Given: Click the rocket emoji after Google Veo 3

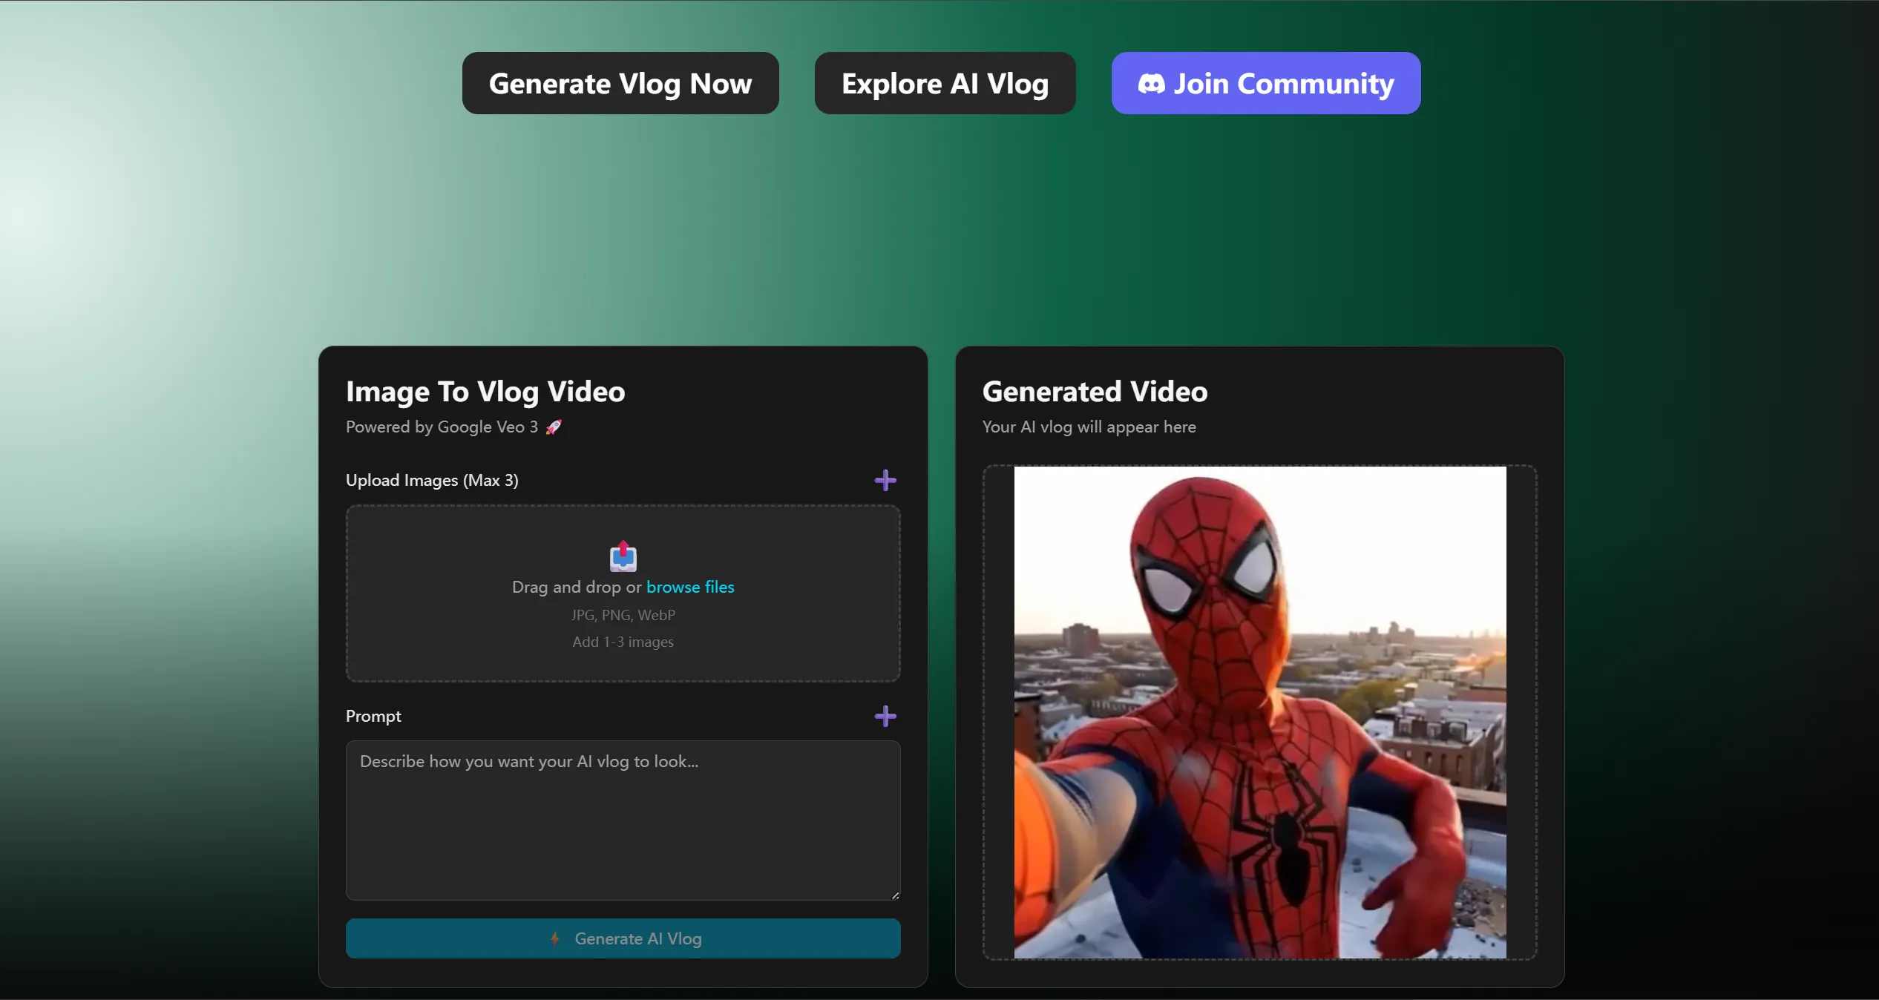Looking at the screenshot, I should [x=554, y=427].
